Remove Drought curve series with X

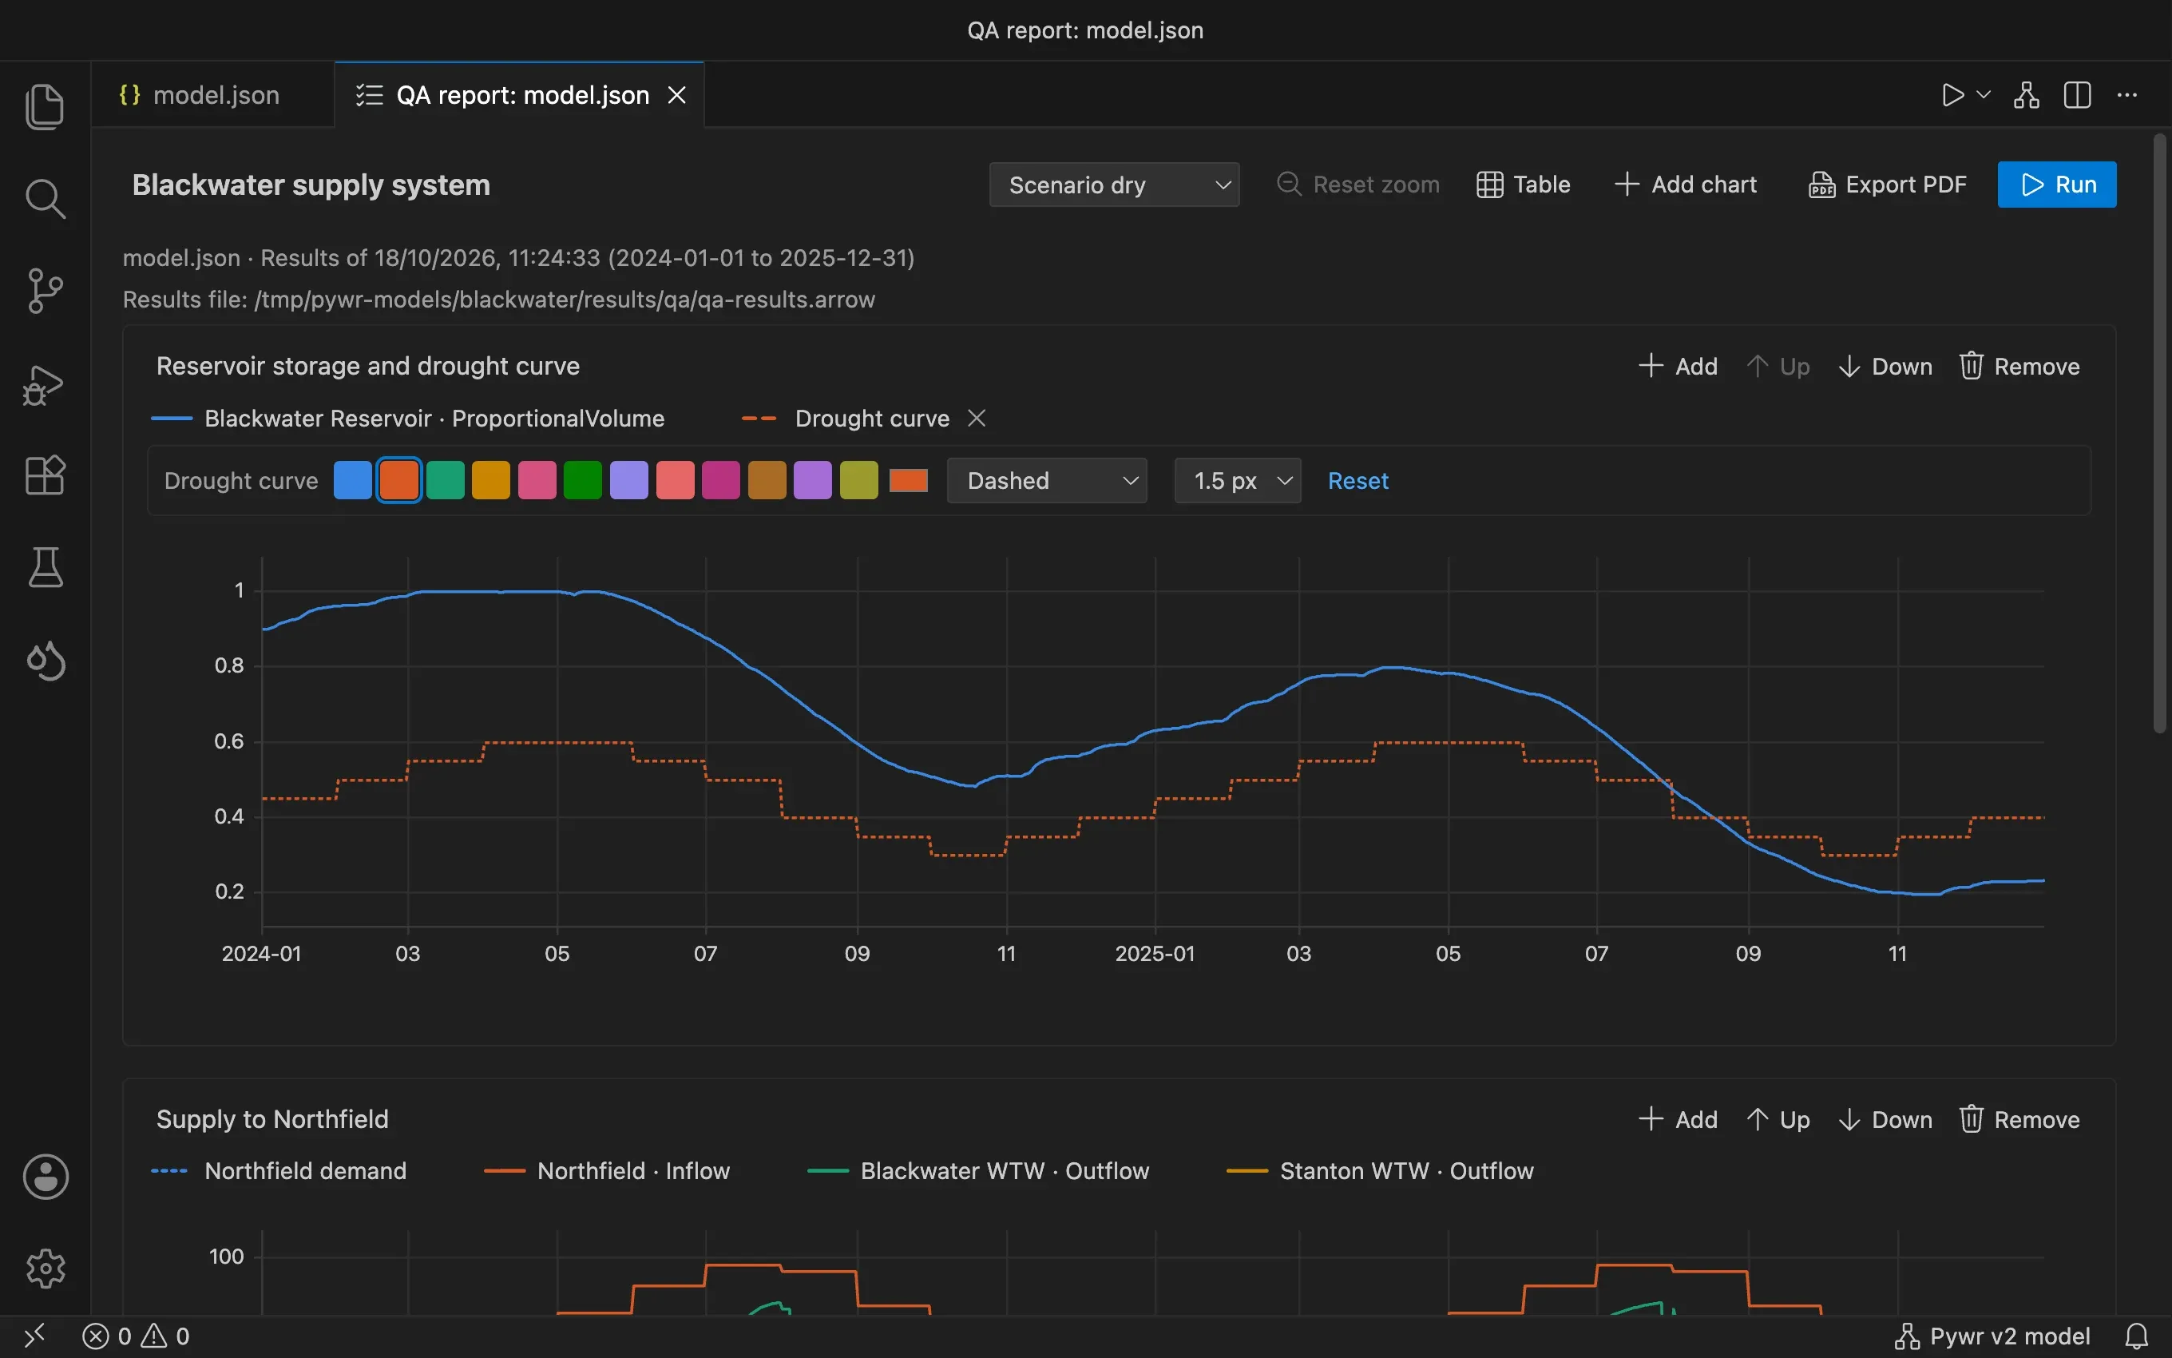pos(977,419)
